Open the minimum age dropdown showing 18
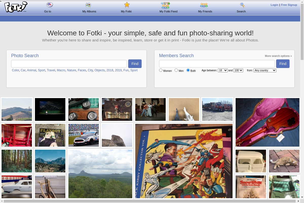Image resolution: width=304 pixels, height=203 pixels. pyautogui.click(x=223, y=71)
